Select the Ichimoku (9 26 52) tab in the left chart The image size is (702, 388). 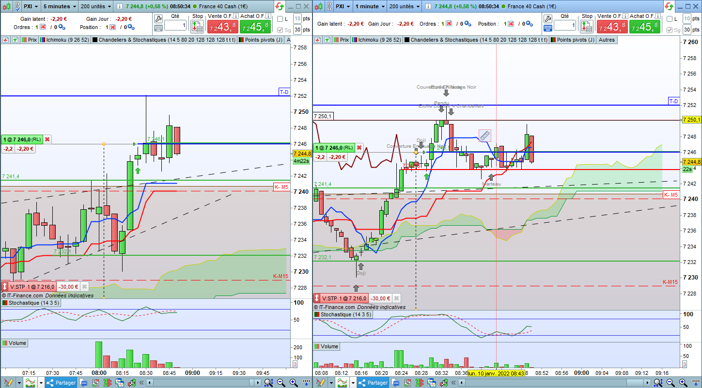click(64, 40)
